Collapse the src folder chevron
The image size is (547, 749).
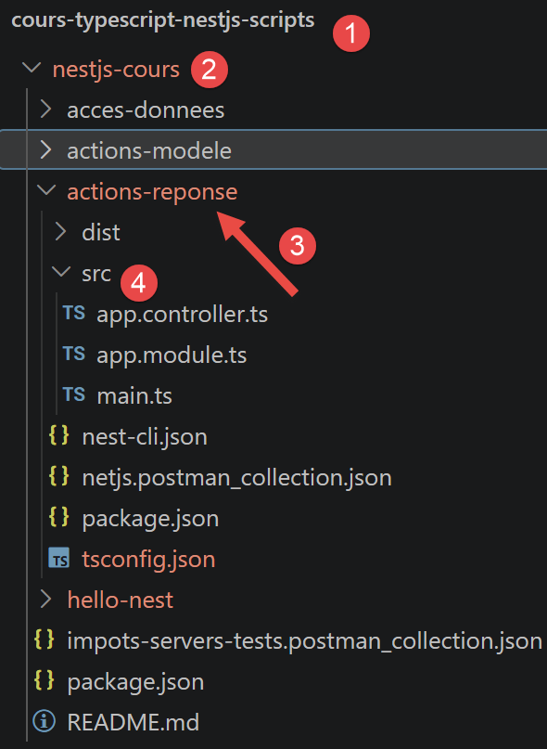pos(61,272)
